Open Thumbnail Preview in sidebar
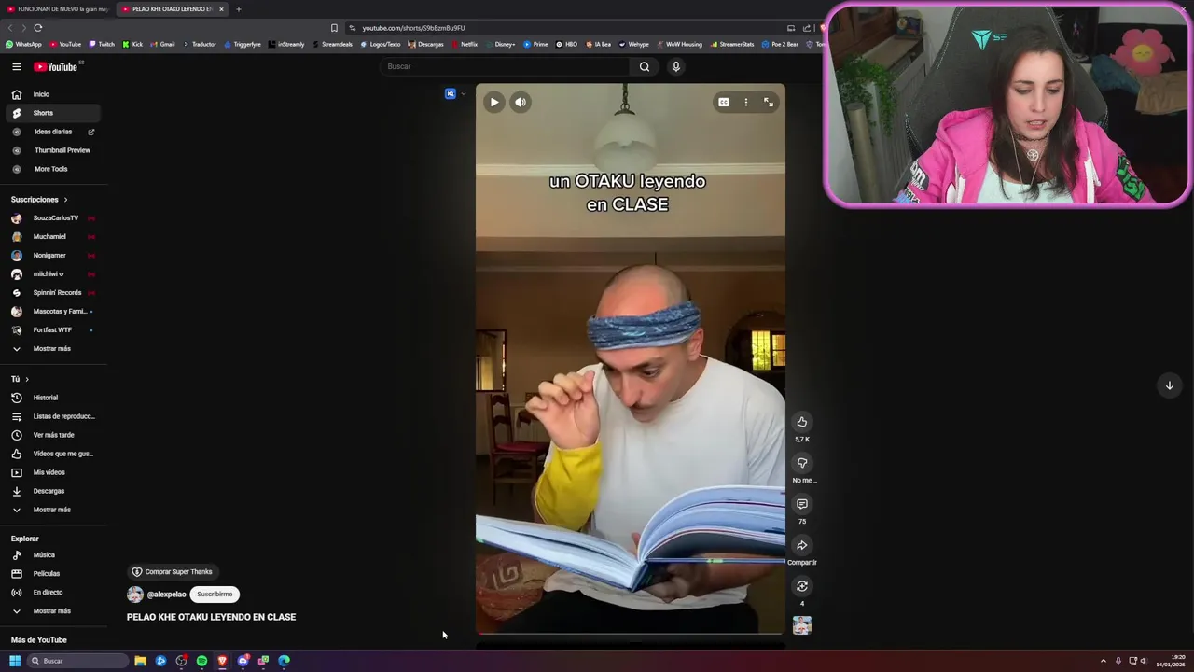The width and height of the screenshot is (1194, 672). pyautogui.click(x=52, y=150)
